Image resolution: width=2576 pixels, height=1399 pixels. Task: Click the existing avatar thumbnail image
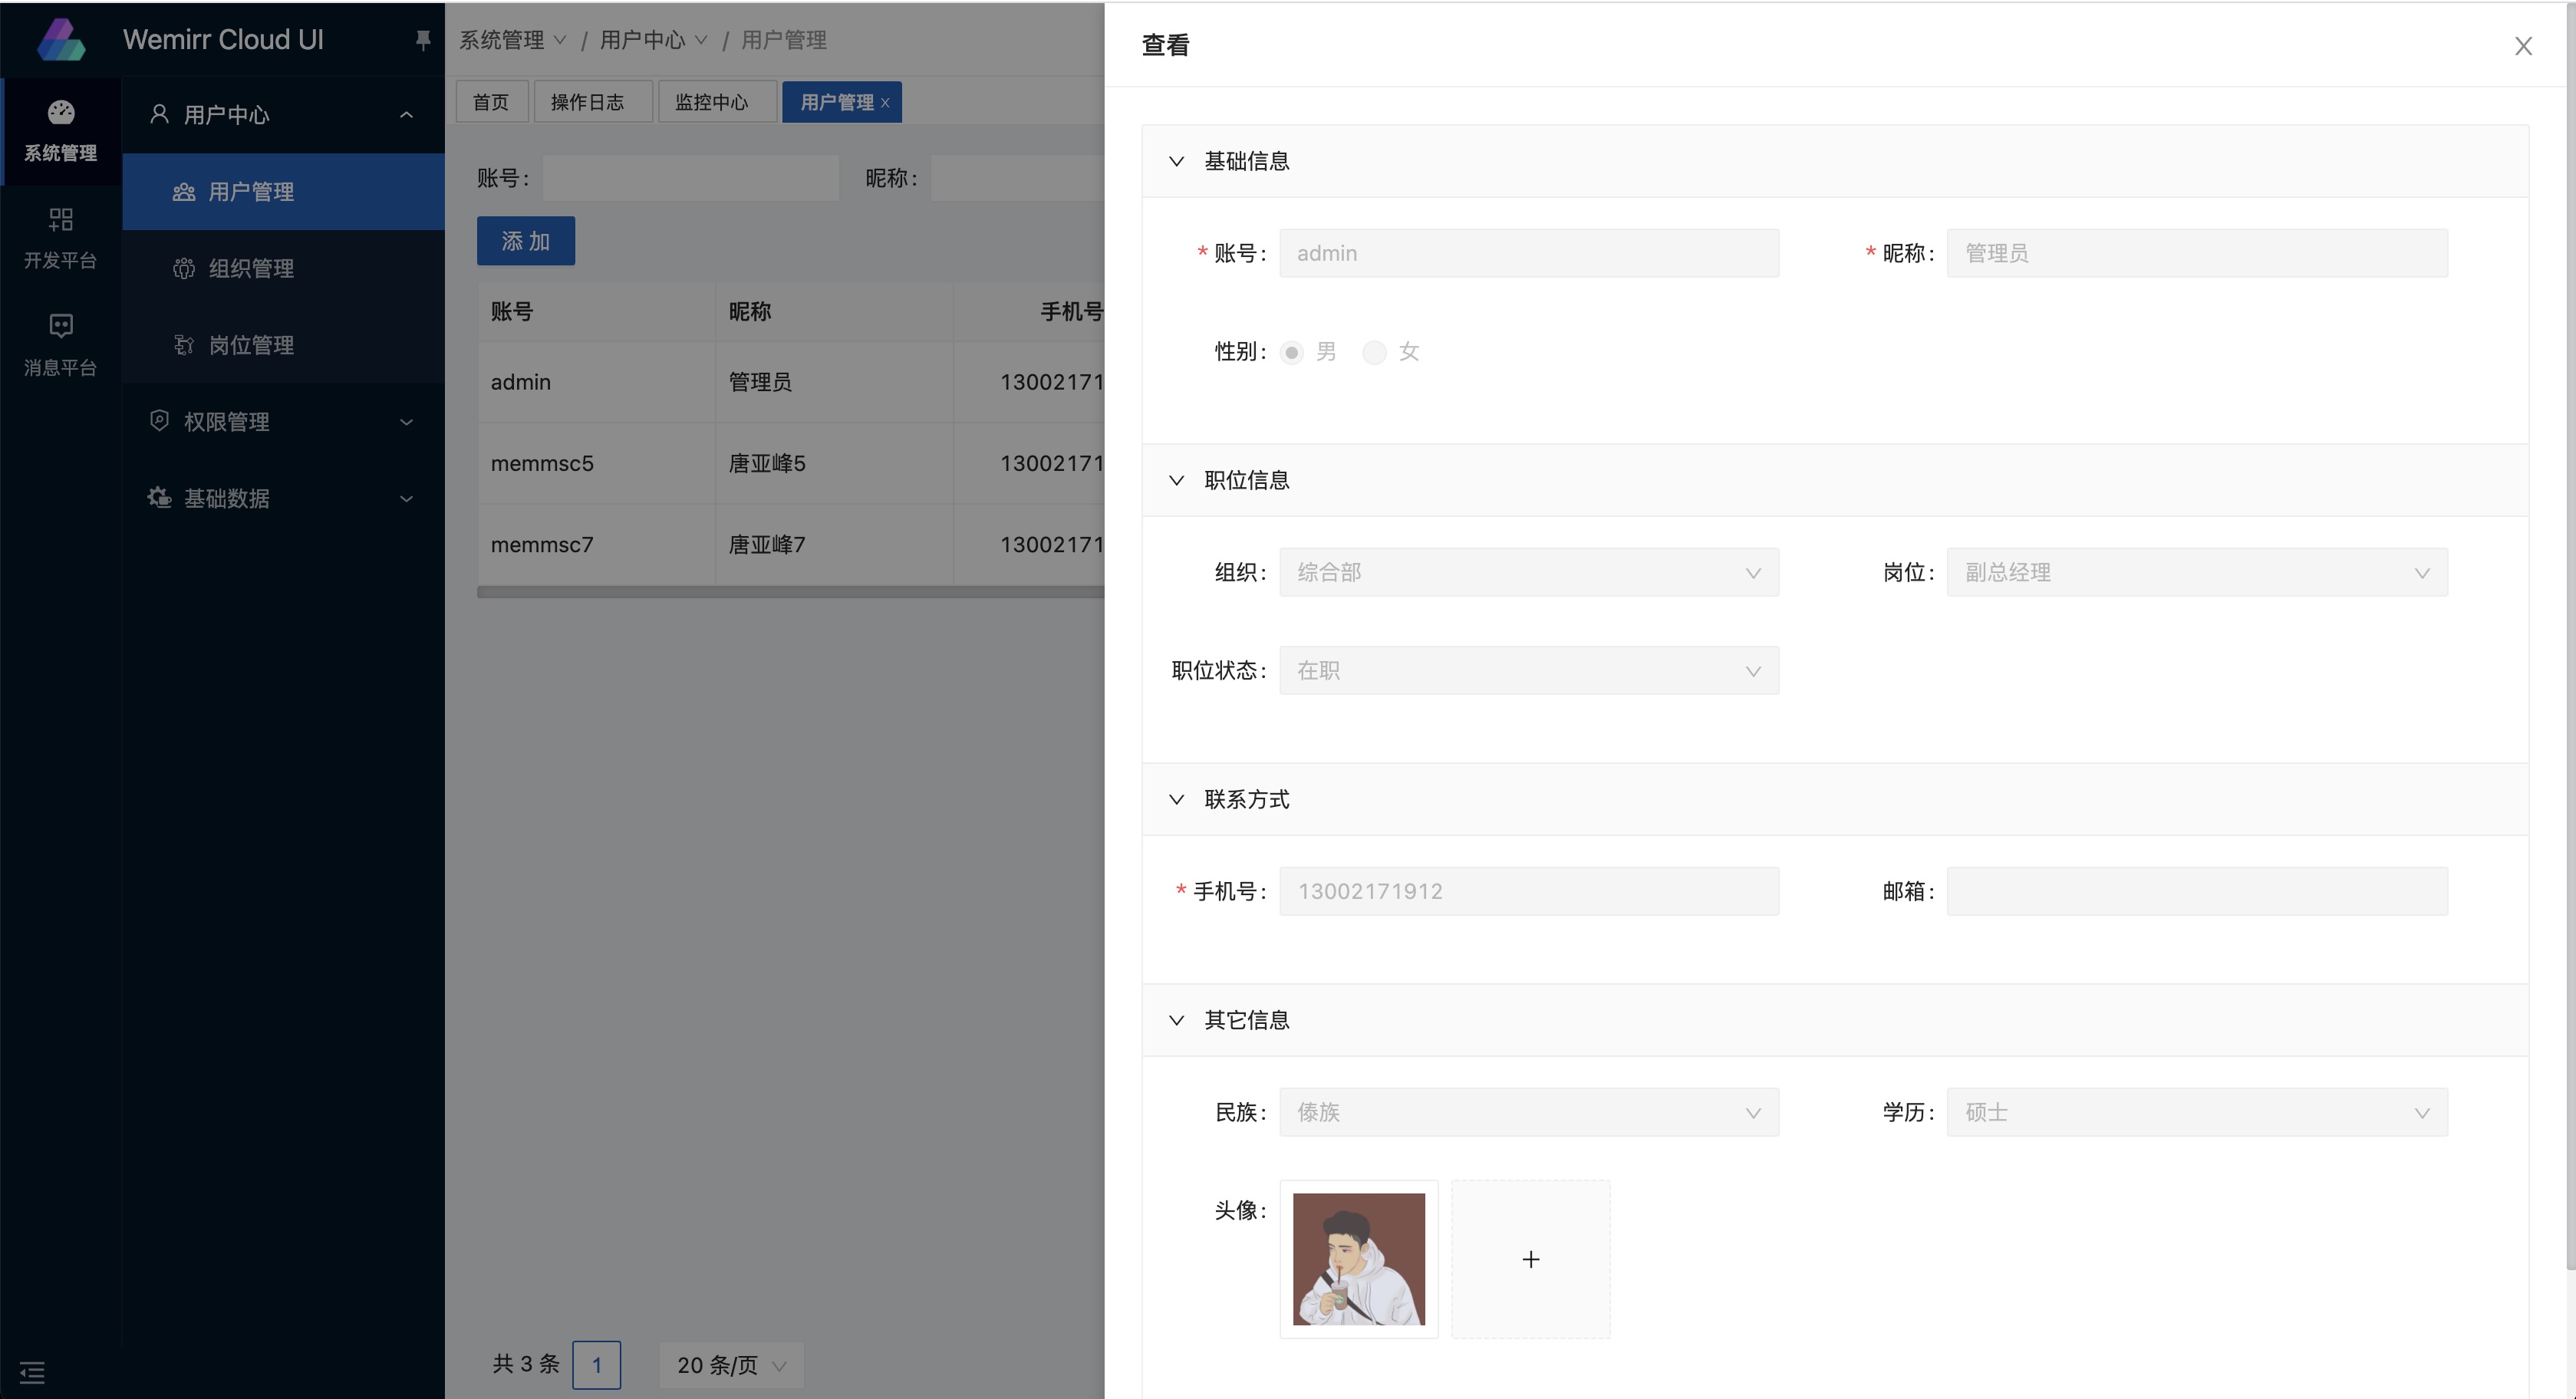click(x=1358, y=1259)
